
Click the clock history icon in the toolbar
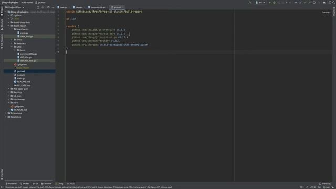(314, 3)
